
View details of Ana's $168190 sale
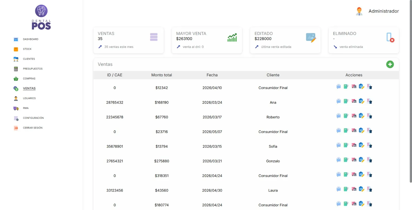[x=338, y=101]
